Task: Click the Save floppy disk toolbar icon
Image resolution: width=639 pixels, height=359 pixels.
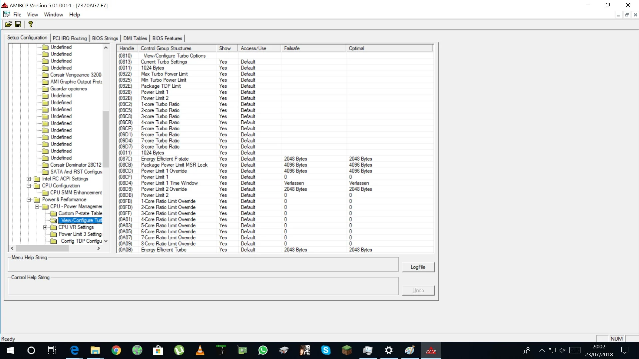Action: pyautogui.click(x=18, y=24)
